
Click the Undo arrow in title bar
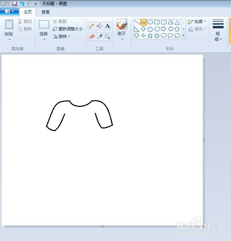click(22, 3)
